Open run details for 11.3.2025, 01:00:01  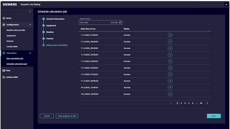pos(170,74)
